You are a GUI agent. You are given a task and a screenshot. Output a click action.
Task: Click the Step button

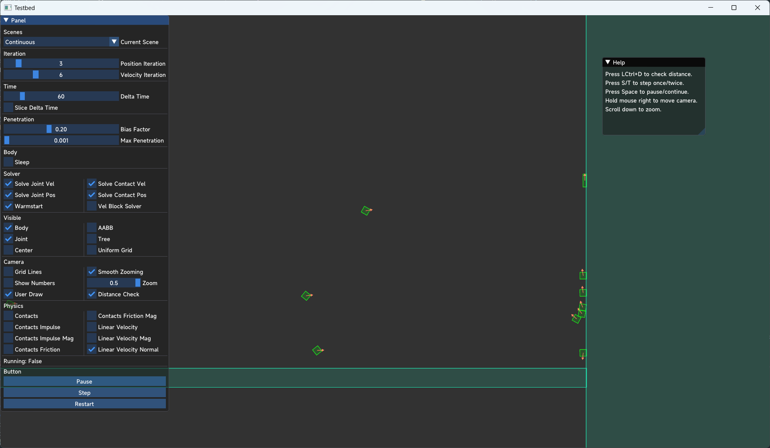click(x=85, y=393)
